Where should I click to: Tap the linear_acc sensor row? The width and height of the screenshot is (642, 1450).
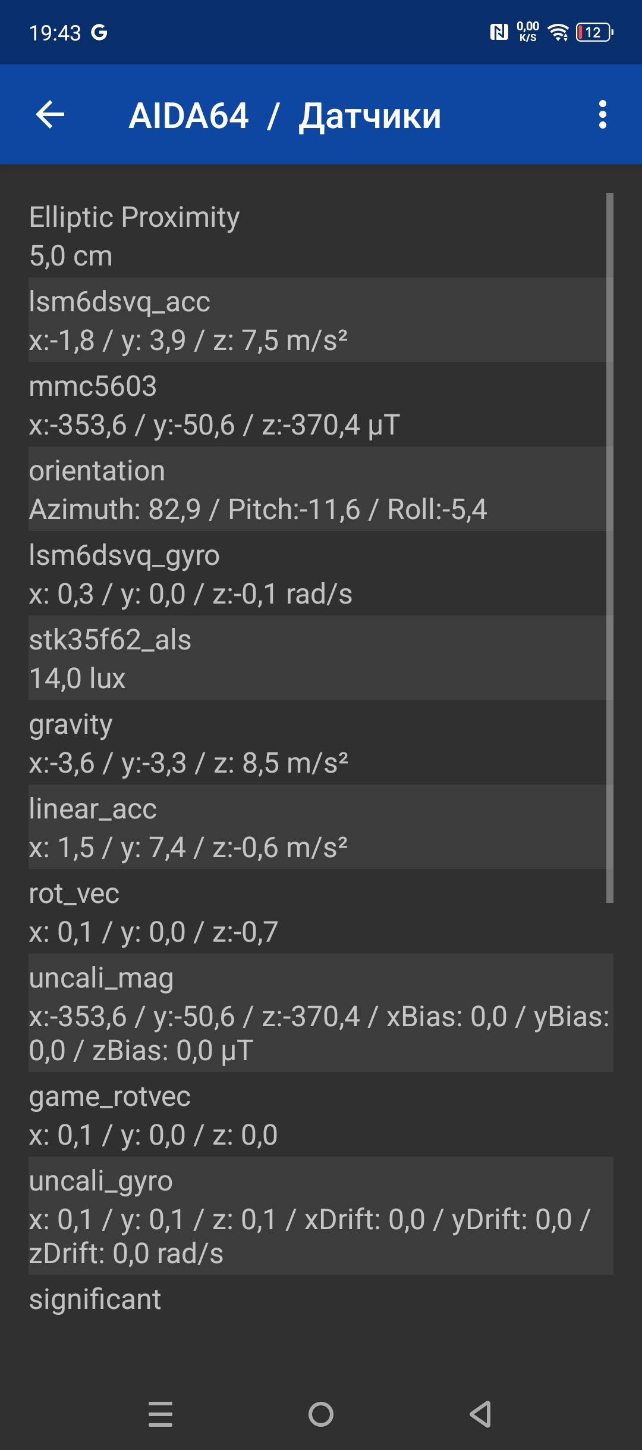point(315,827)
